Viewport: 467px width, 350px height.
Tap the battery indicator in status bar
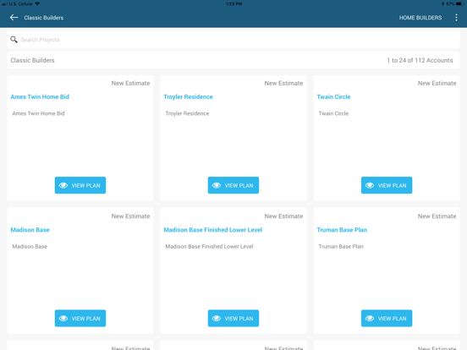tap(460, 4)
